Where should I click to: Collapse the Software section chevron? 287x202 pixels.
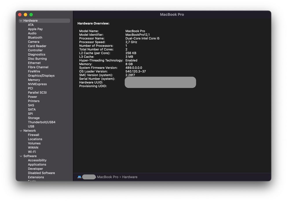21,156
